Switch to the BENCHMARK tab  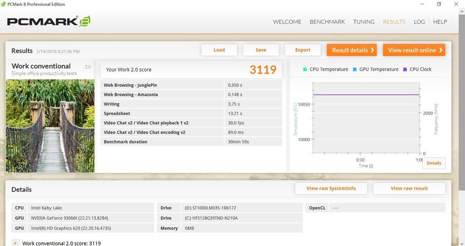327,22
